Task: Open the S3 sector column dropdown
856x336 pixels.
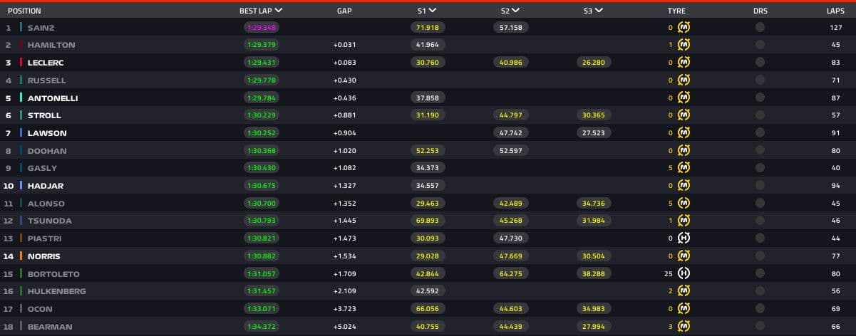Action: tap(598, 11)
